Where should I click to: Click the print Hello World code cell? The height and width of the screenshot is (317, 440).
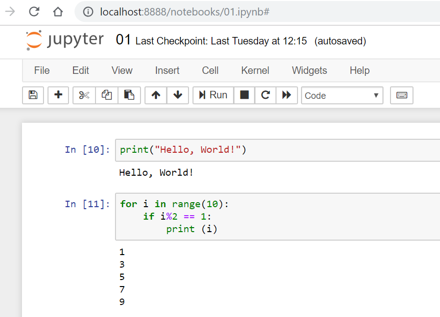click(277, 150)
